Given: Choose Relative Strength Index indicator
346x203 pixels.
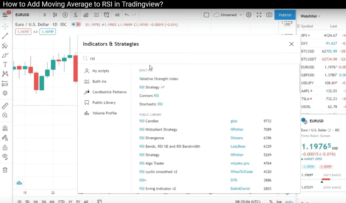Looking at the screenshot, I should tap(159, 79).
